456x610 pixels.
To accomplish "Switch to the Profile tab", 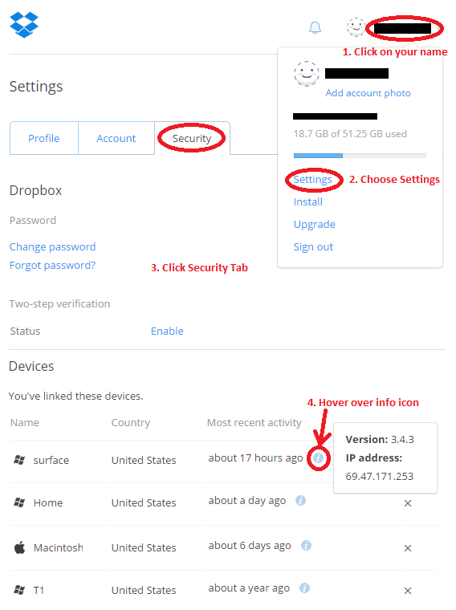I will (x=44, y=138).
